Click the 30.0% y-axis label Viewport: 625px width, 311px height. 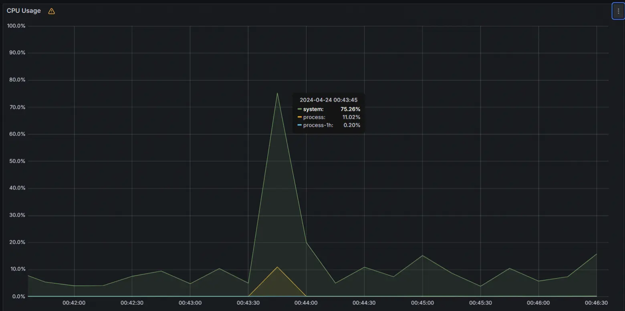(17, 215)
